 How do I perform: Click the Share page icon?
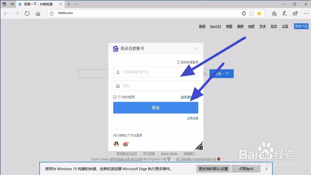coord(295,13)
